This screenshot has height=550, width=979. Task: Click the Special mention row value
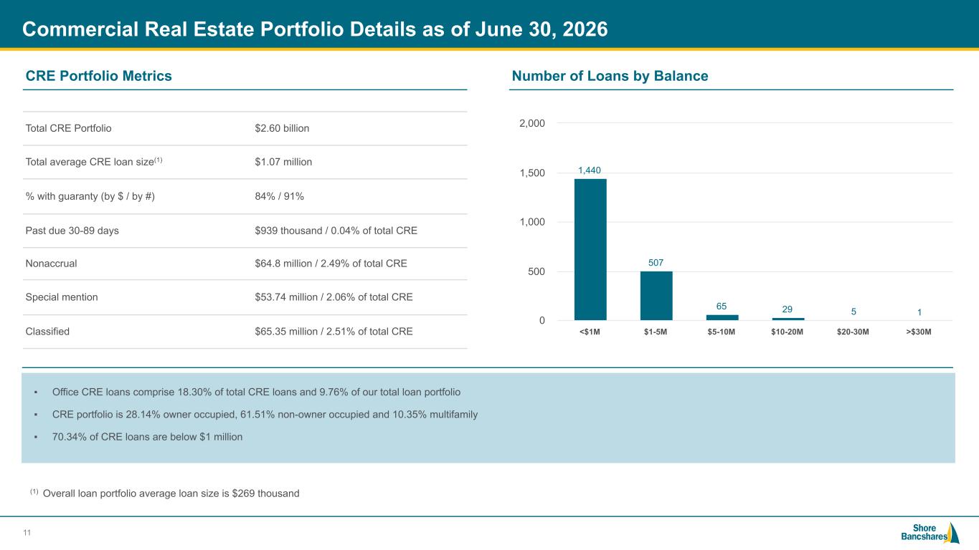(x=334, y=296)
